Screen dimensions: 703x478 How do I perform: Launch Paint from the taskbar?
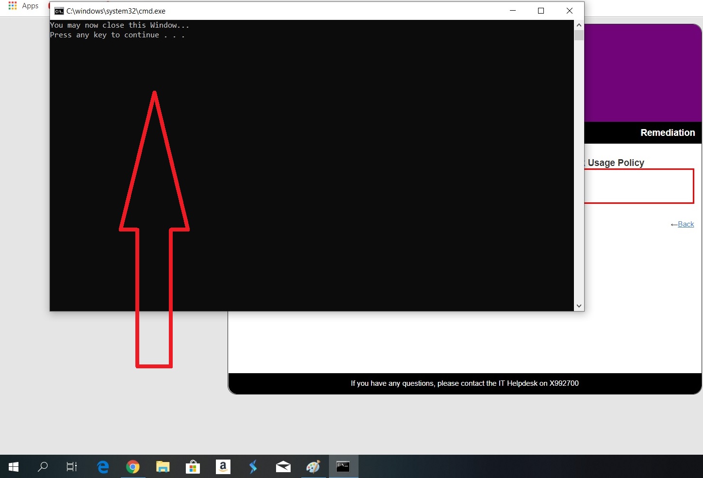pos(313,467)
